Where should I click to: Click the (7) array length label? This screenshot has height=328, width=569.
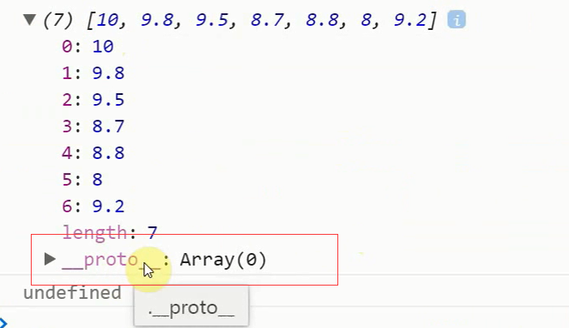tap(58, 20)
